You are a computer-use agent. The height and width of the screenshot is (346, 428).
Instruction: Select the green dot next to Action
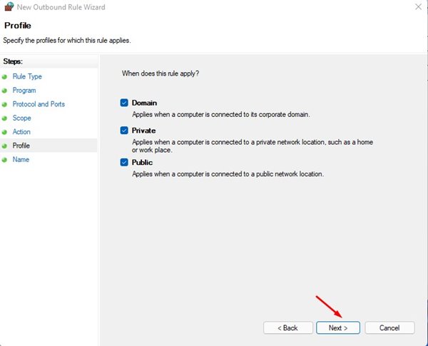coord(5,132)
